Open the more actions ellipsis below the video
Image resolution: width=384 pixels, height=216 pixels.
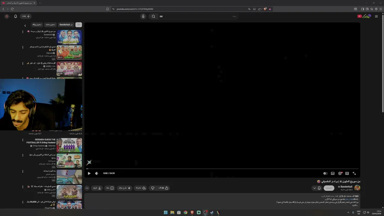coord(87,188)
